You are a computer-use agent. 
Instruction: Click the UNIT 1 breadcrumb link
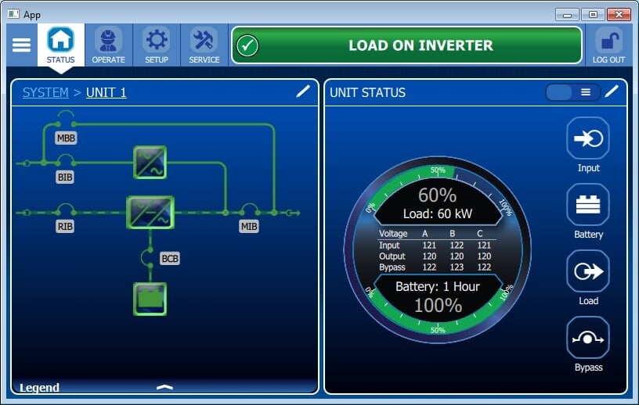point(106,92)
